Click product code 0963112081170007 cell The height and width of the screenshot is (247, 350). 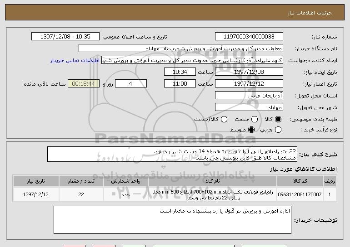(300, 194)
